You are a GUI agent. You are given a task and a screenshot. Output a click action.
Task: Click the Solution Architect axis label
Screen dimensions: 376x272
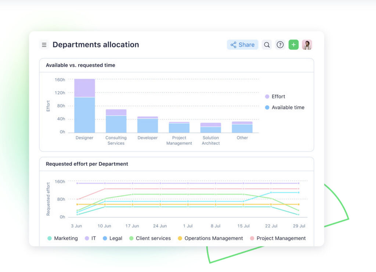(211, 140)
